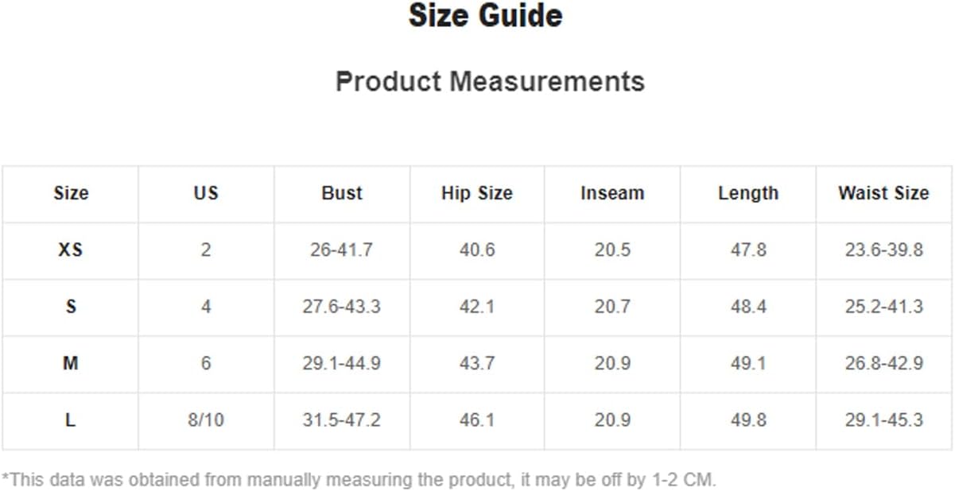Viewport: 955px width, 491px height.
Task: Select length value 49.8
Action: pos(748,420)
